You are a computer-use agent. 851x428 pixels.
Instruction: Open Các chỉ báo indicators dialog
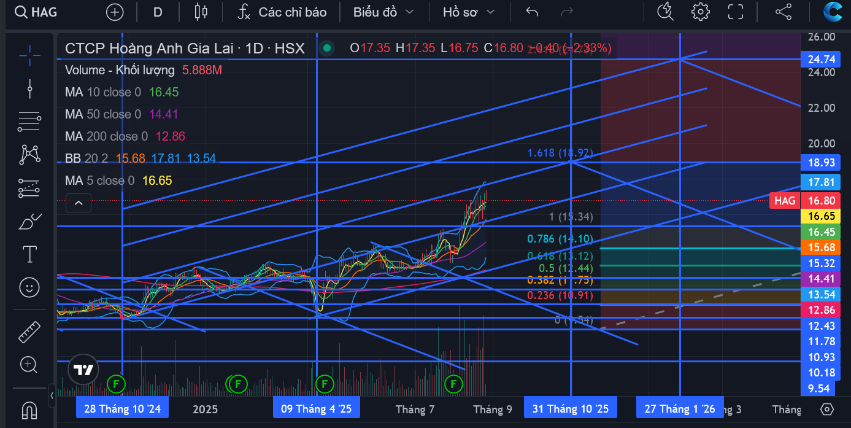click(x=282, y=12)
